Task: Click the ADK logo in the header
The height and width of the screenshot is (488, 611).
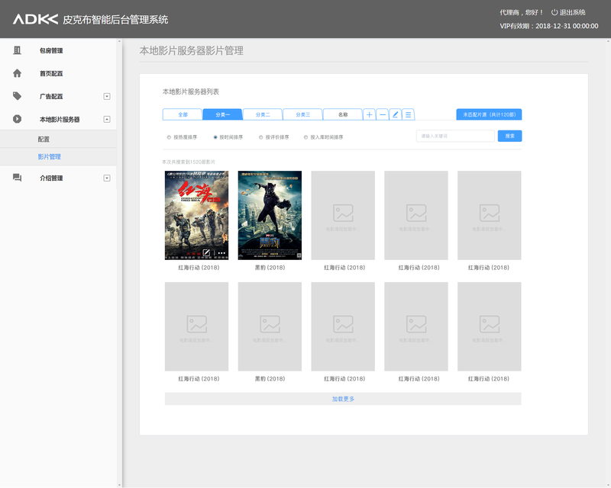Action: [x=35, y=19]
